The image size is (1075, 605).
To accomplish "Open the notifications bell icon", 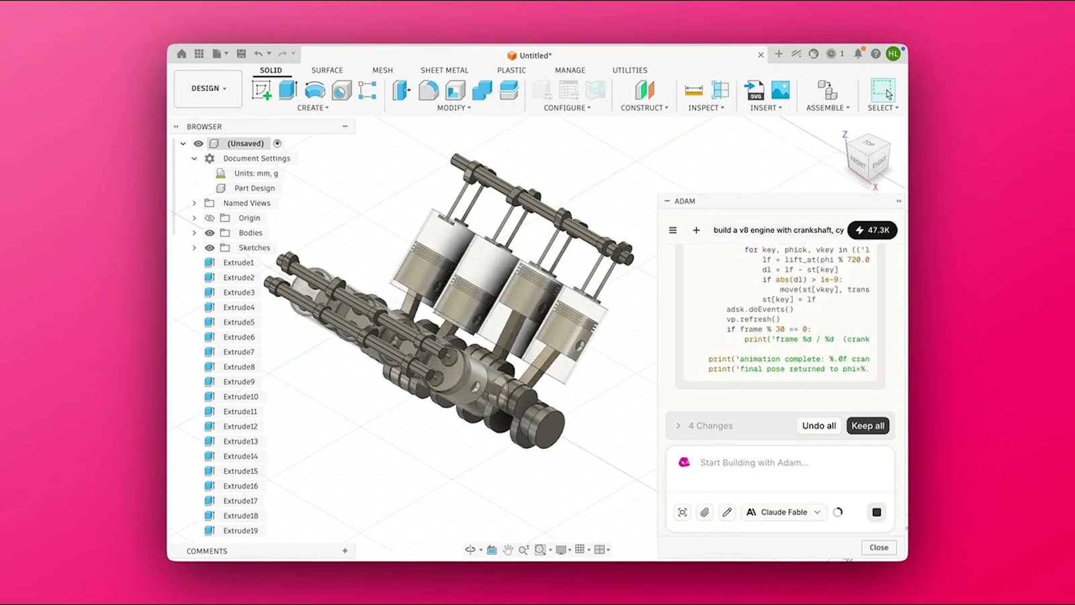I will 858,54.
